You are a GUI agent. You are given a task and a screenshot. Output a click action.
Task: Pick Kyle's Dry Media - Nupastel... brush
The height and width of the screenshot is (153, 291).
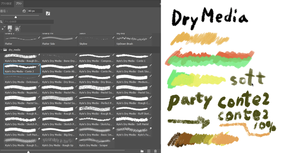click(22, 90)
